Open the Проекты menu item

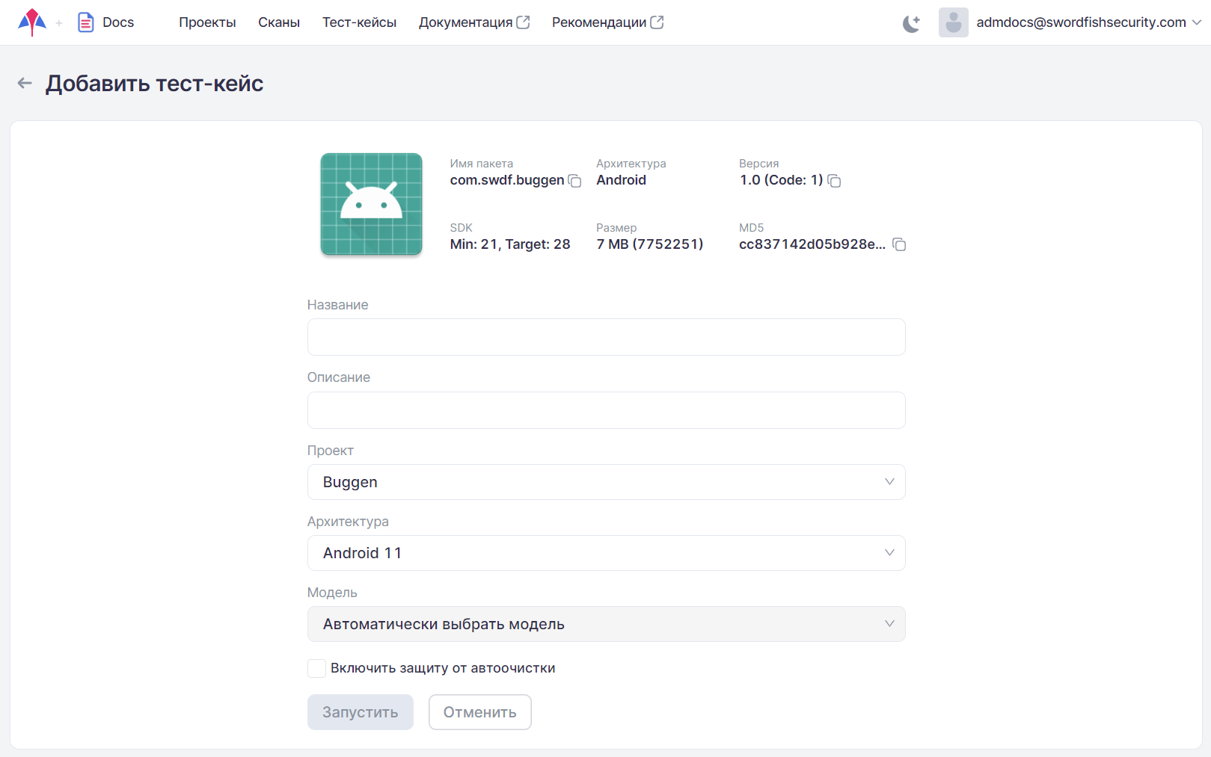click(207, 22)
